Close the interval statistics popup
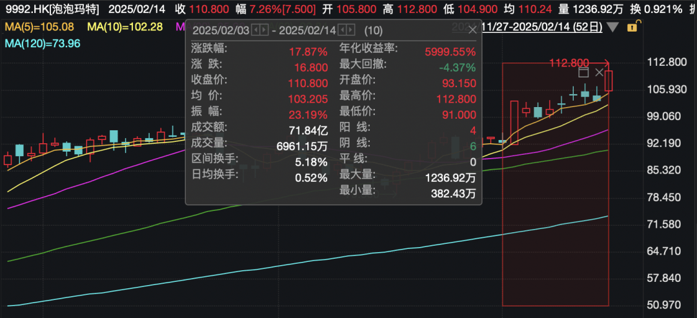This screenshot has height=318, width=697. 472,30
